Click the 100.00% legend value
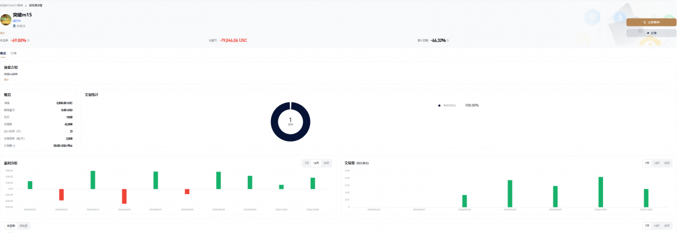Image resolution: width=677 pixels, height=233 pixels. click(x=472, y=105)
